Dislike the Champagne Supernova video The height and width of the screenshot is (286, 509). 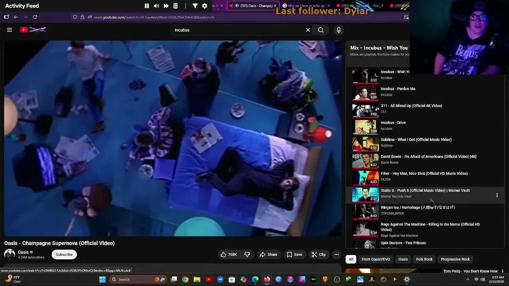point(247,255)
